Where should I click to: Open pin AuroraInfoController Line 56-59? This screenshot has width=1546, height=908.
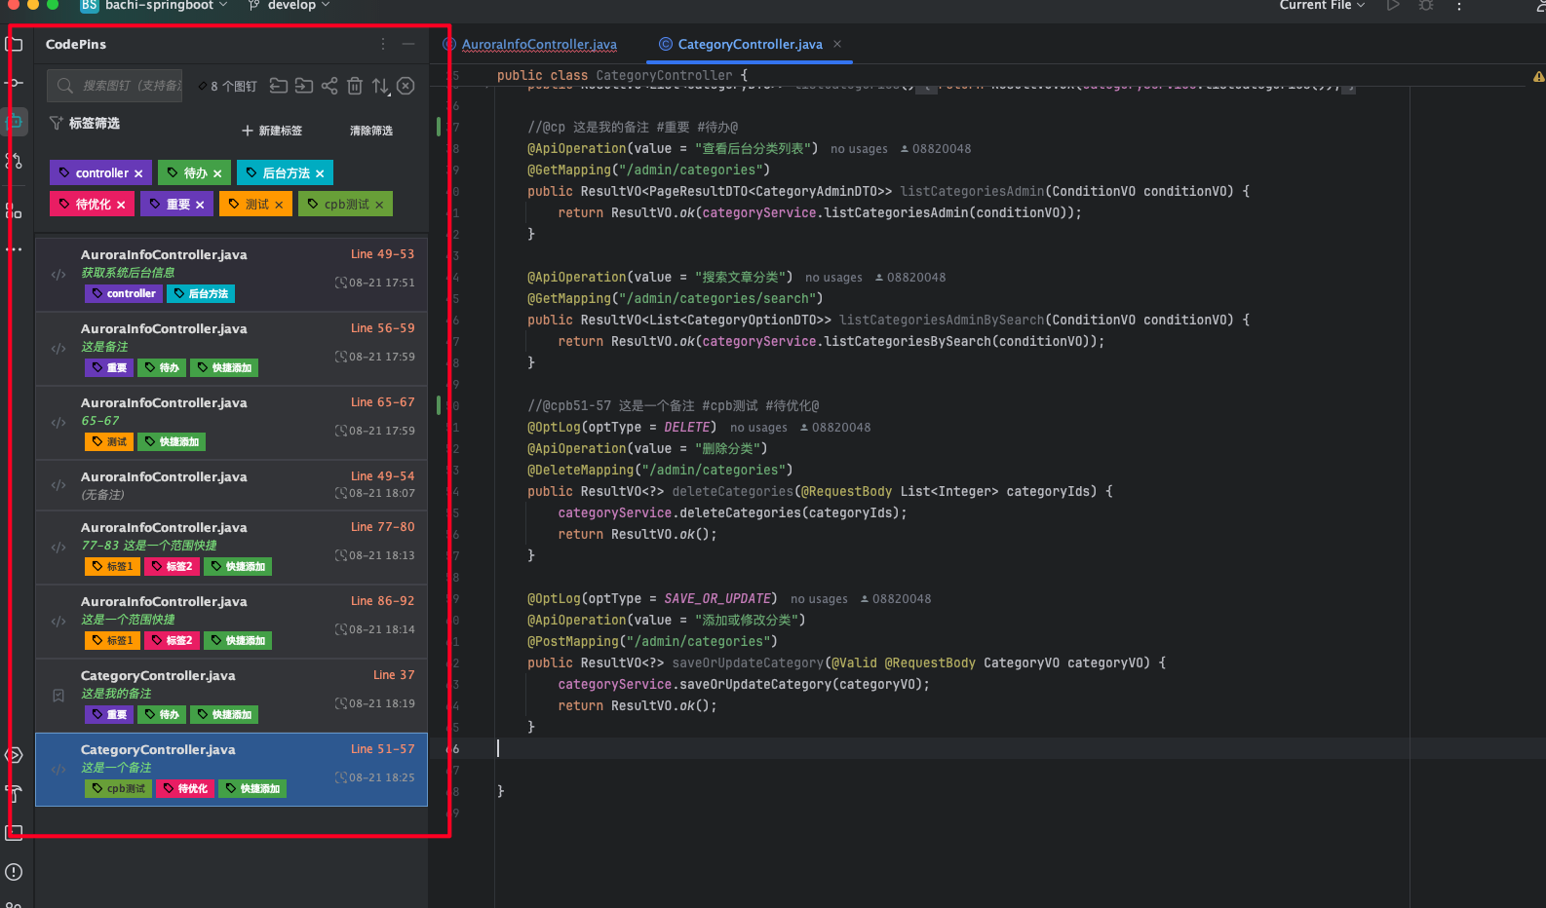231,348
